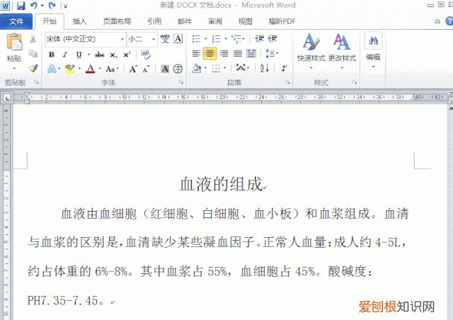Redo the last action
Screen dimensions: 453x320
(52, 6)
